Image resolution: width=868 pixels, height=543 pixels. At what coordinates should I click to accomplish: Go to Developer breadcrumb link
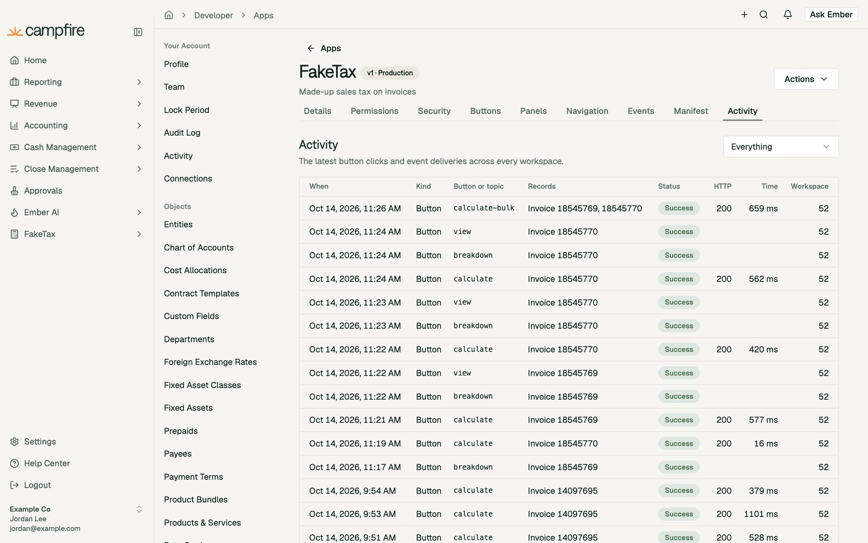tap(213, 15)
